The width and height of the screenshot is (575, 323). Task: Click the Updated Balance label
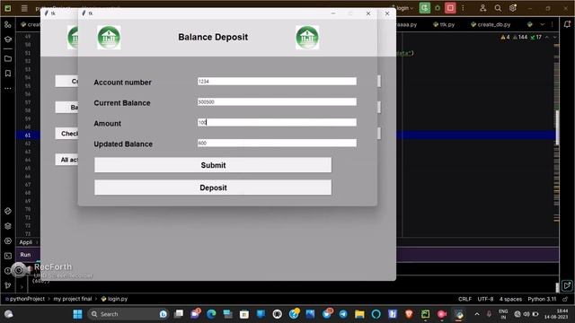click(x=123, y=144)
